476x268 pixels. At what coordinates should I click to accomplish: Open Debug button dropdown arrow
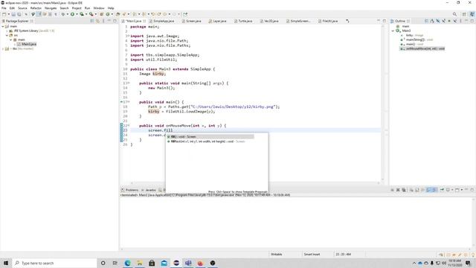pos(68,14)
